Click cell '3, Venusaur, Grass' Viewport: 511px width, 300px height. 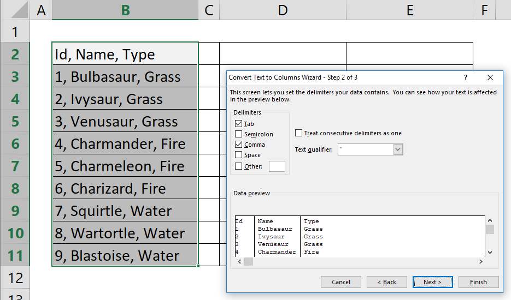[125, 121]
